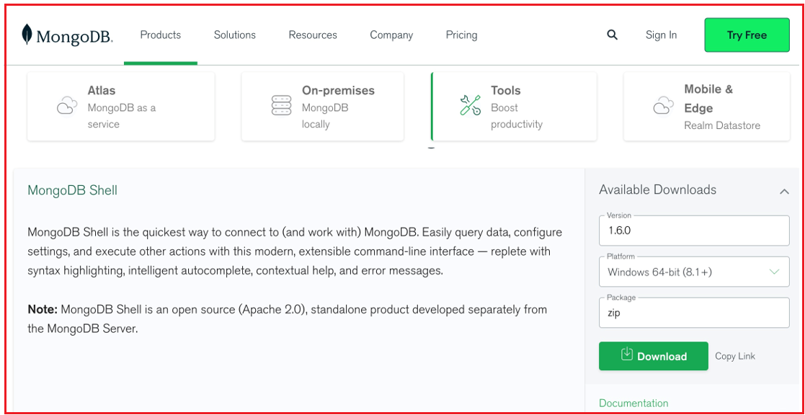Image resolution: width=805 pixels, height=415 pixels.
Task: Click the download arrow icon on Download button
Action: click(626, 354)
